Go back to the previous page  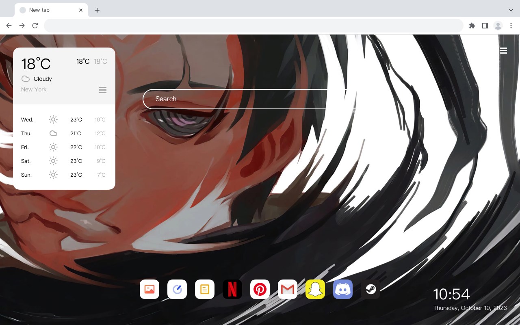pos(9,26)
